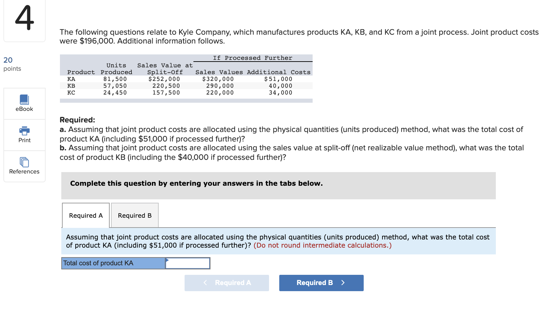Switch to the Required B tab
This screenshot has width=551, height=317.
(134, 215)
